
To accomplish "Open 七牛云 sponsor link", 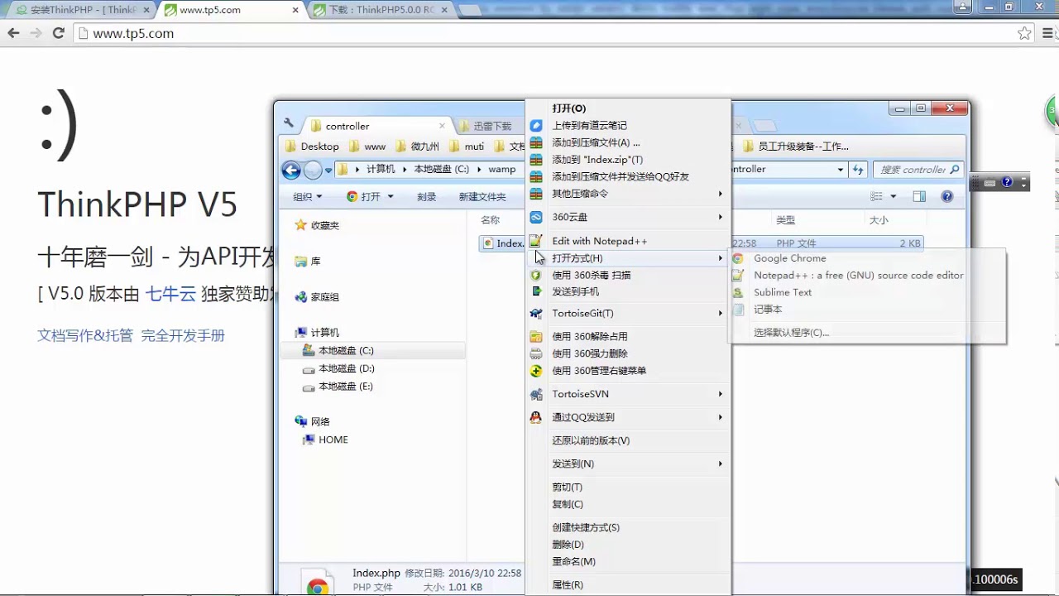I will (x=170, y=293).
